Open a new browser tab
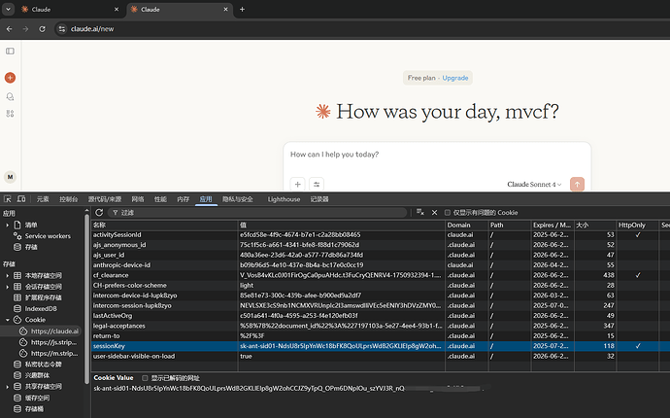Viewport: 670px width, 418px height. coord(242,10)
